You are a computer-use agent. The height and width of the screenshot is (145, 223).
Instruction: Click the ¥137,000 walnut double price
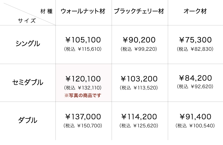[x=83, y=117]
